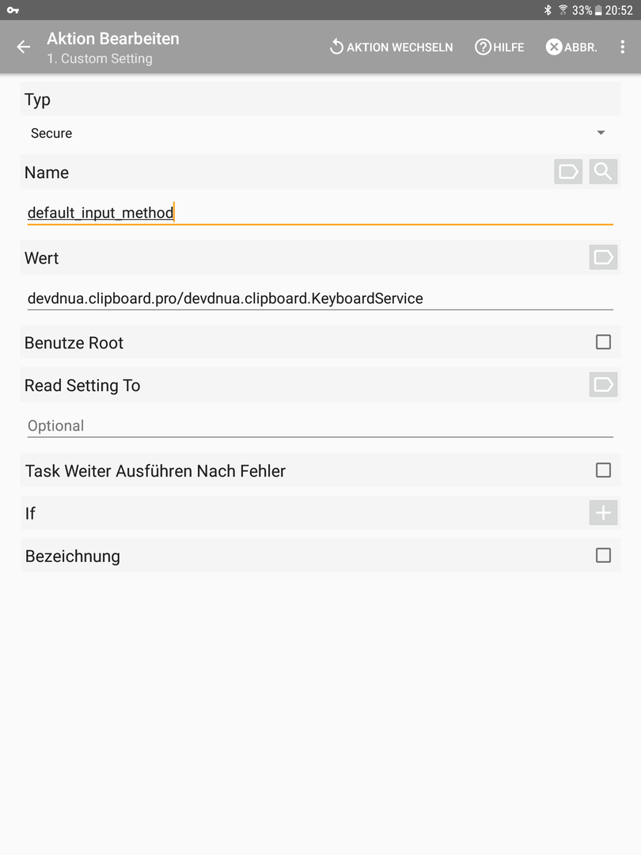
Task: Click the default_input_method name field
Action: tap(320, 212)
